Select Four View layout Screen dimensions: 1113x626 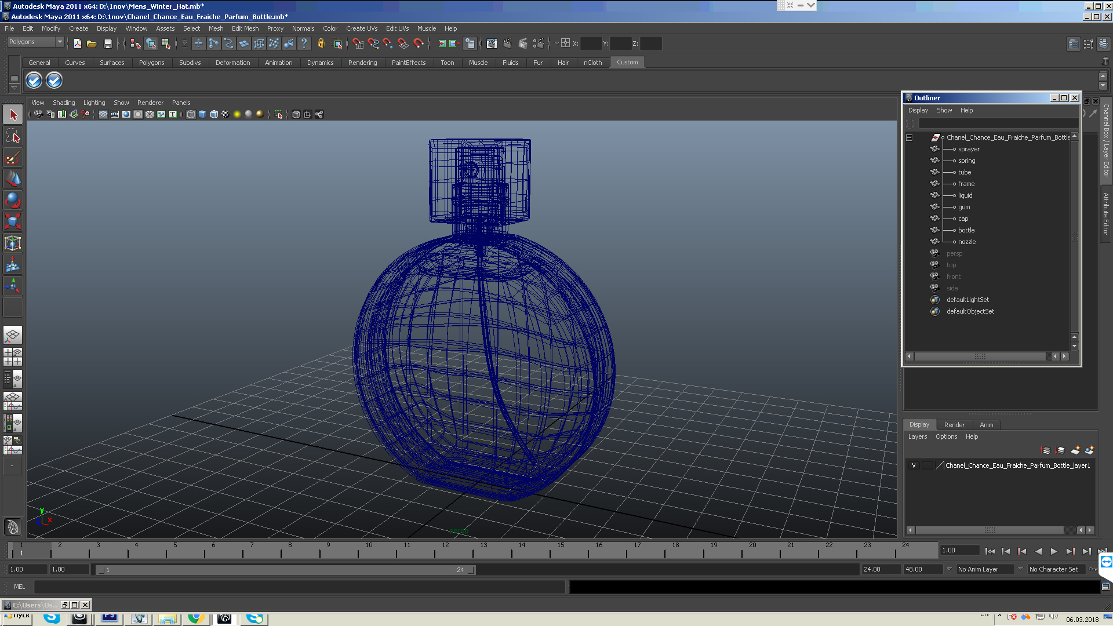pos(13,357)
